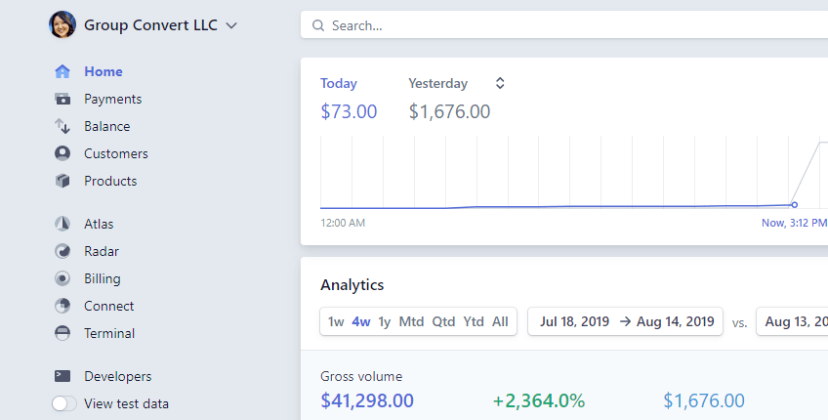Open the Jul 18, 2019 start date

[x=574, y=321]
